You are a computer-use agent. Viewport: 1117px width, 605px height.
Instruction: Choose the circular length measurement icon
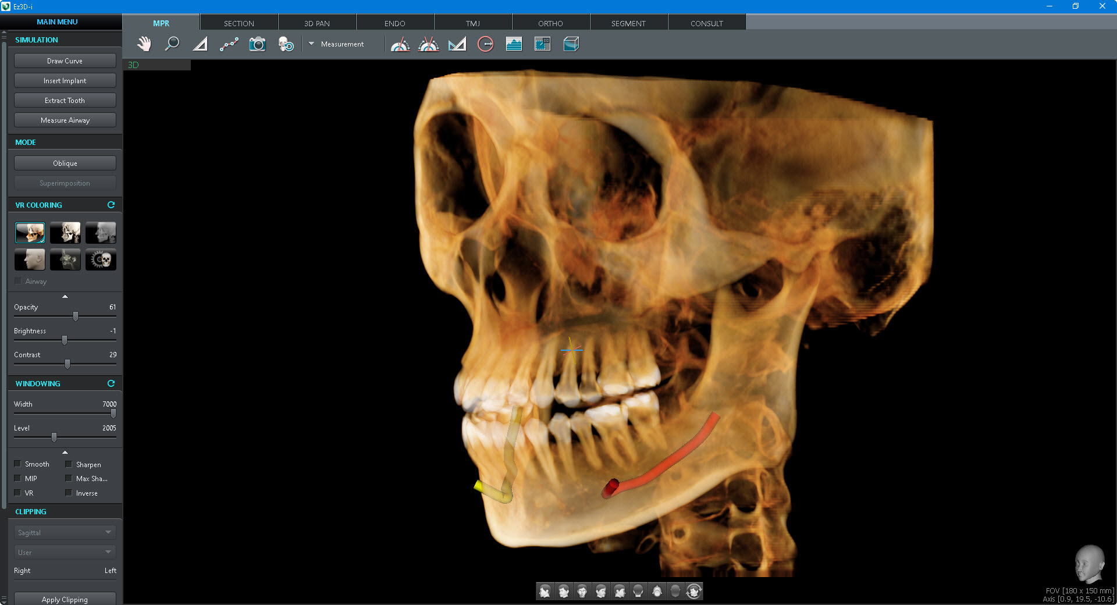485,44
